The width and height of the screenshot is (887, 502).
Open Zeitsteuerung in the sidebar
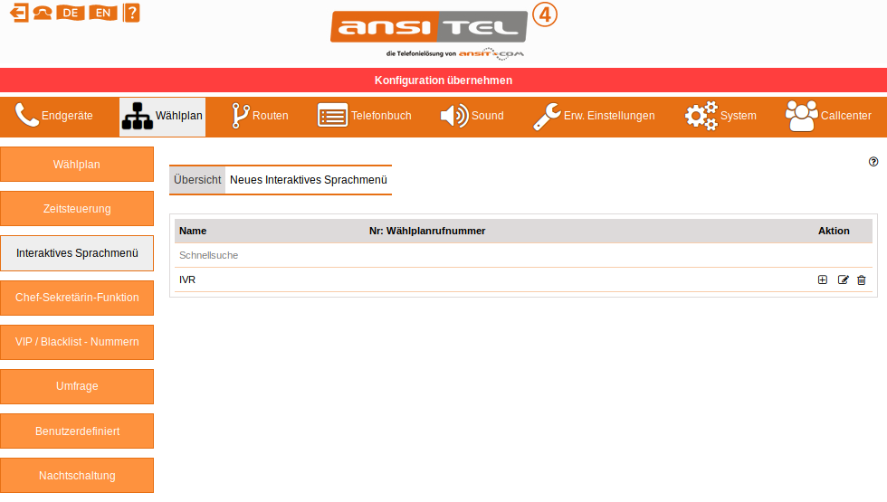click(77, 209)
